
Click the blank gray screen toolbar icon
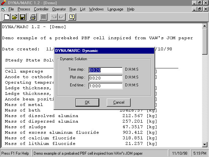(43, 17)
